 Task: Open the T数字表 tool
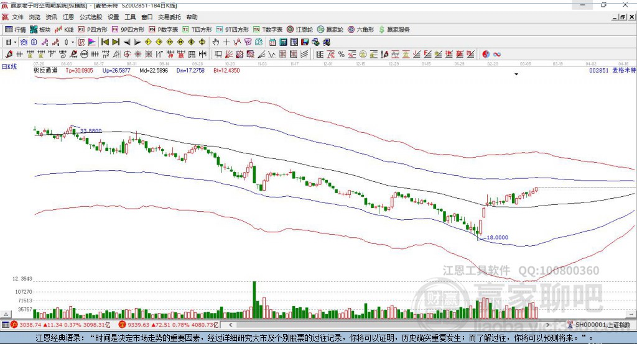267,30
